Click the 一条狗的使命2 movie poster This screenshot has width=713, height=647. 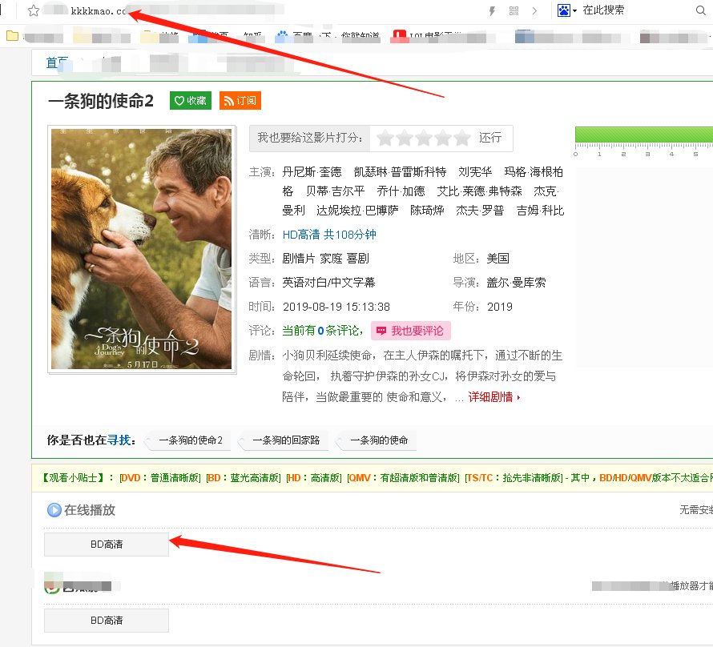[142, 250]
